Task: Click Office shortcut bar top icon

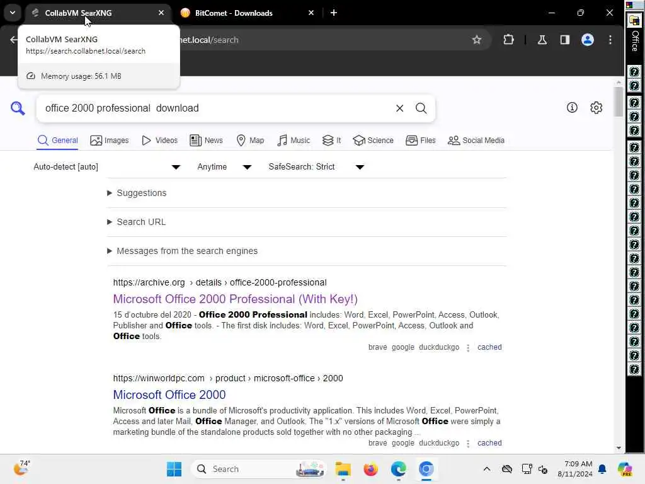Action: pos(635,21)
